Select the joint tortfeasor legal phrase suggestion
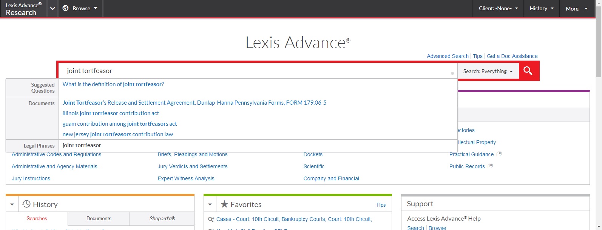 tap(82, 145)
